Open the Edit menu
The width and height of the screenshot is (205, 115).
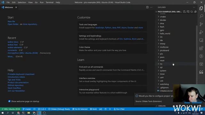13,2
